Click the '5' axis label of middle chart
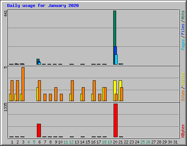Viewport: 187px width, 146px height. pyautogui.click(x=5, y=67)
